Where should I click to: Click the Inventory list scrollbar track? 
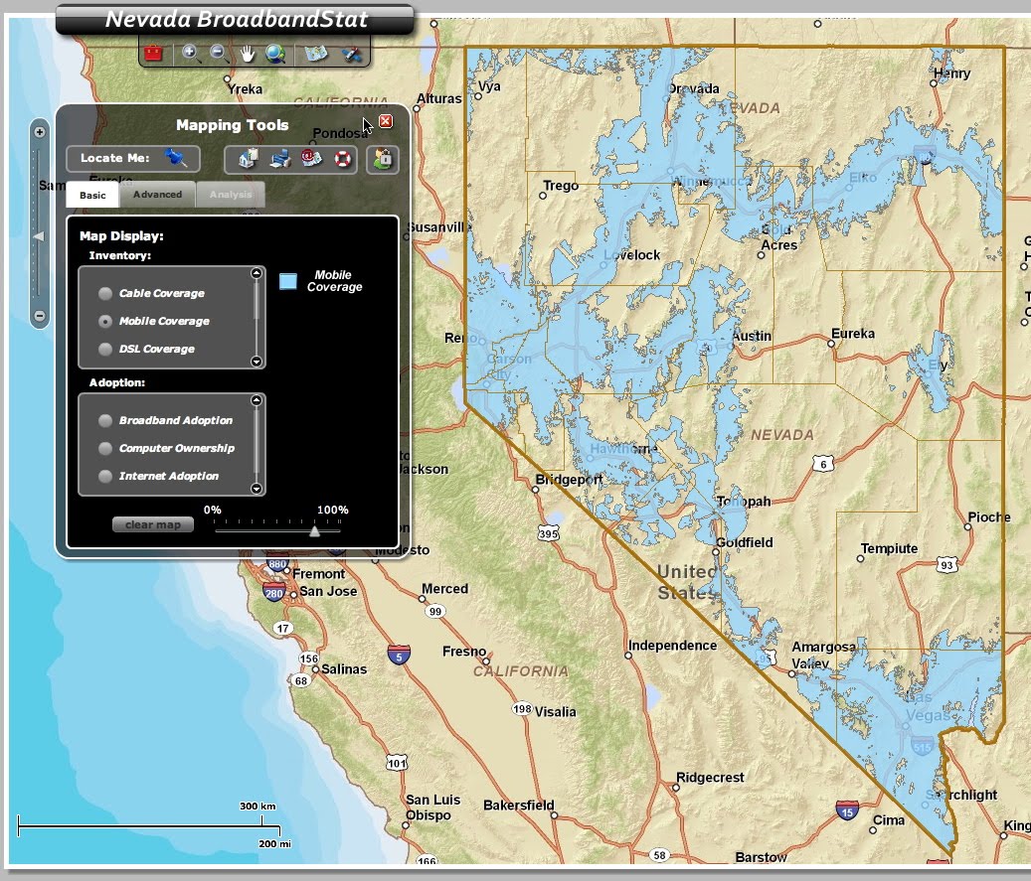[x=257, y=317]
